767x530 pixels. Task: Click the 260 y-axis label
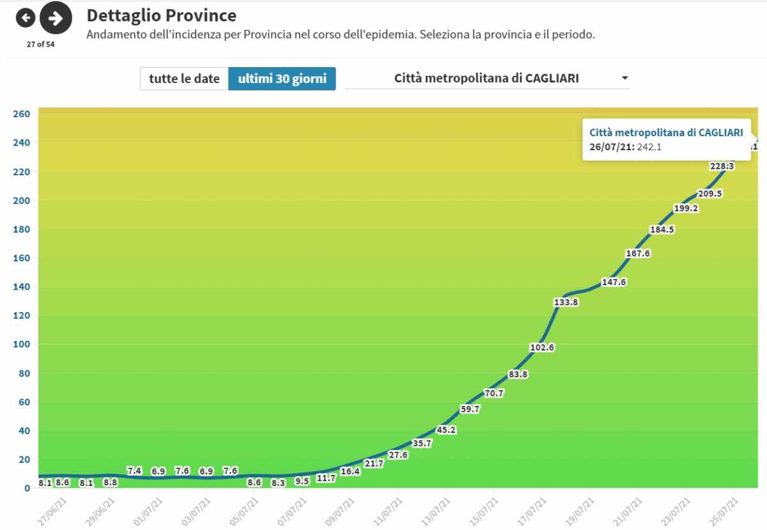coord(22,114)
